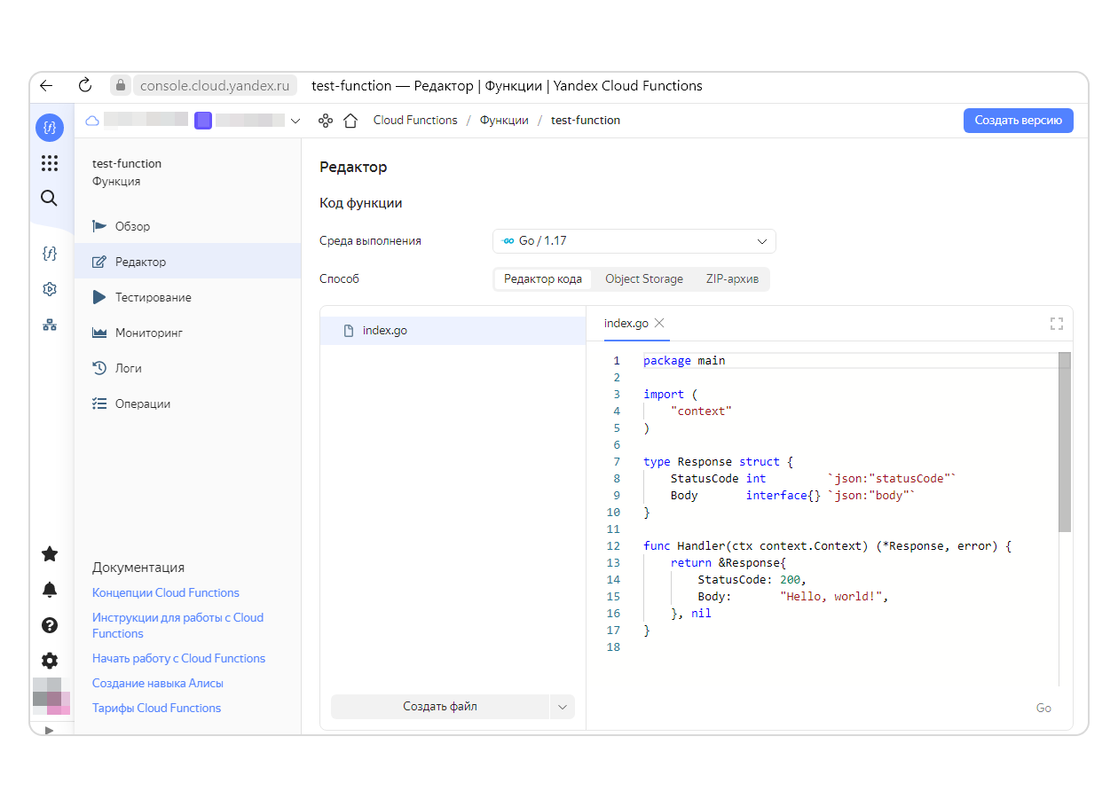Viewport: 1118px width, 807px height.
Task: Click the purple folder square icon
Action: [203, 121]
